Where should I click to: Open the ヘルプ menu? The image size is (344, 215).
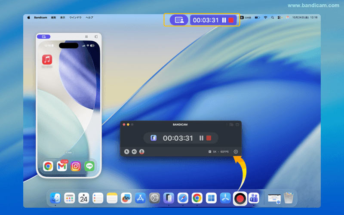click(x=89, y=18)
